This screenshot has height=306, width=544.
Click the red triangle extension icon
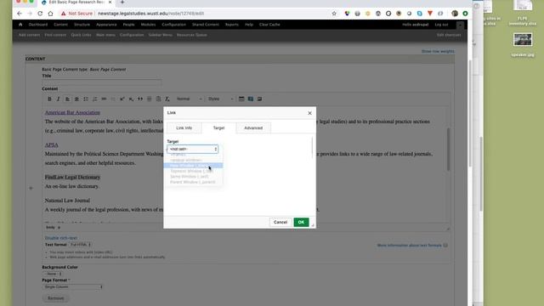coord(430,14)
